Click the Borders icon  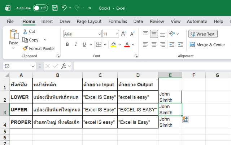pos(99,44)
